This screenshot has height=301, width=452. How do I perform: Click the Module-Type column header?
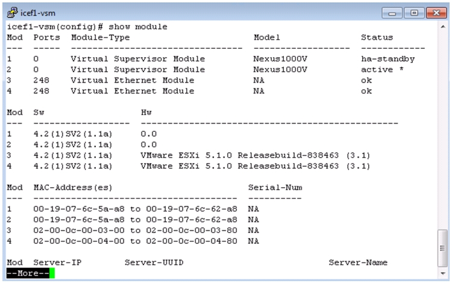100,38
